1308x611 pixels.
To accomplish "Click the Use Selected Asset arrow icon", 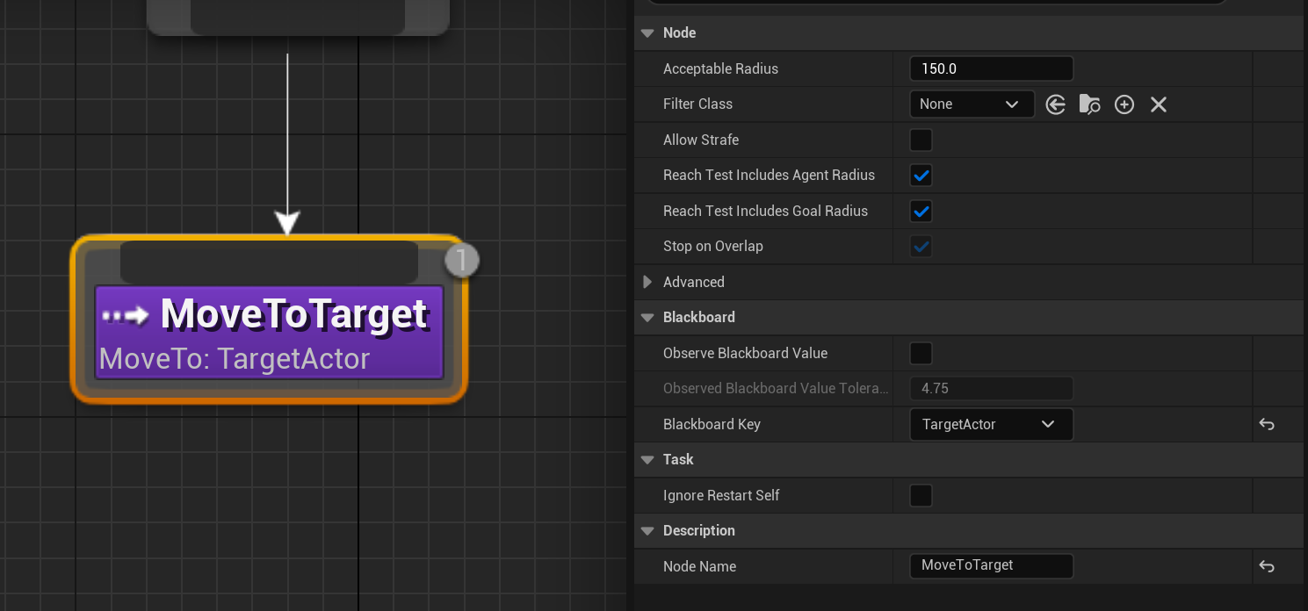I will 1056,104.
